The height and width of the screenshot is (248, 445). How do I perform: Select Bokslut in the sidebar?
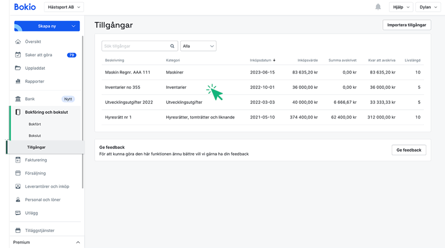tap(35, 136)
